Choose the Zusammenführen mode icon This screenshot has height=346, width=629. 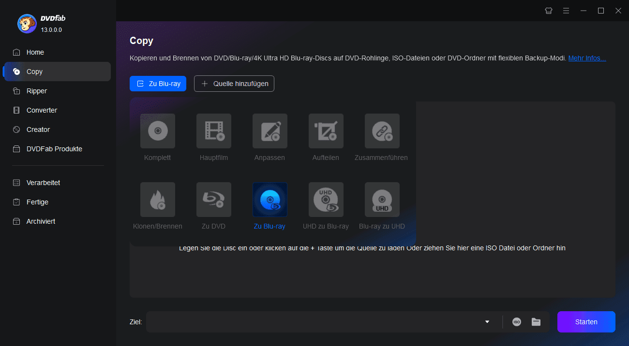[x=382, y=131]
